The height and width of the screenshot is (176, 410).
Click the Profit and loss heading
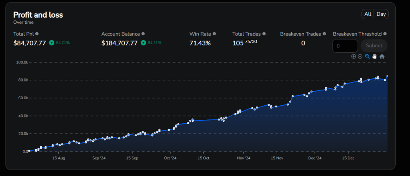pyautogui.click(x=38, y=15)
